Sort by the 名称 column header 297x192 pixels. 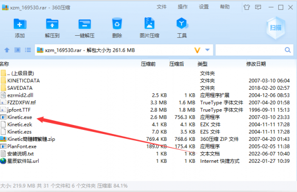[4, 64]
